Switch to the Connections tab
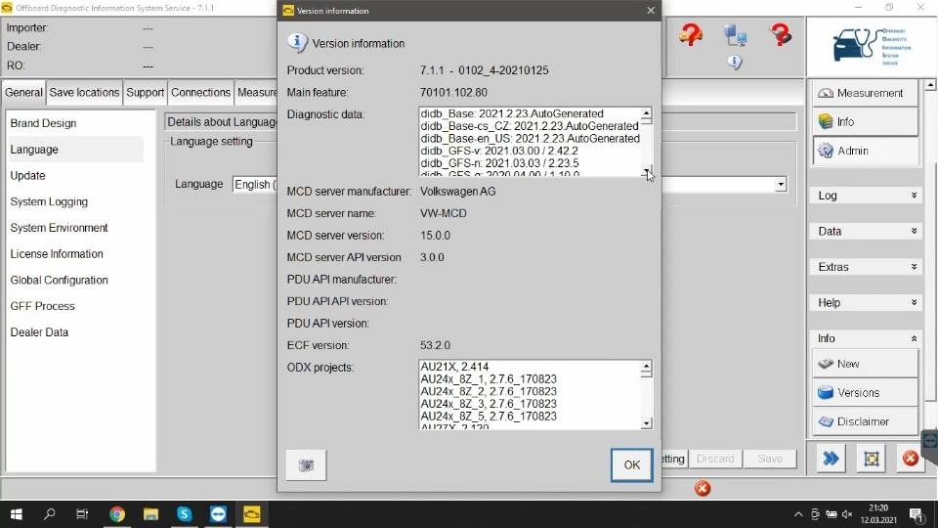 tap(200, 93)
